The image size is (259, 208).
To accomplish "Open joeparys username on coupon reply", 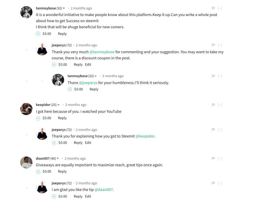I will tap(59, 45).
